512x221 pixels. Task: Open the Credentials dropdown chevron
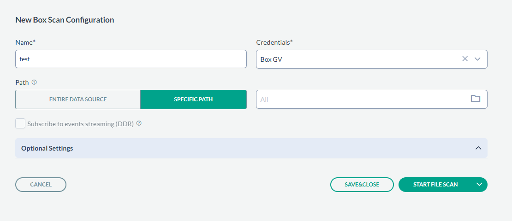[478, 59]
